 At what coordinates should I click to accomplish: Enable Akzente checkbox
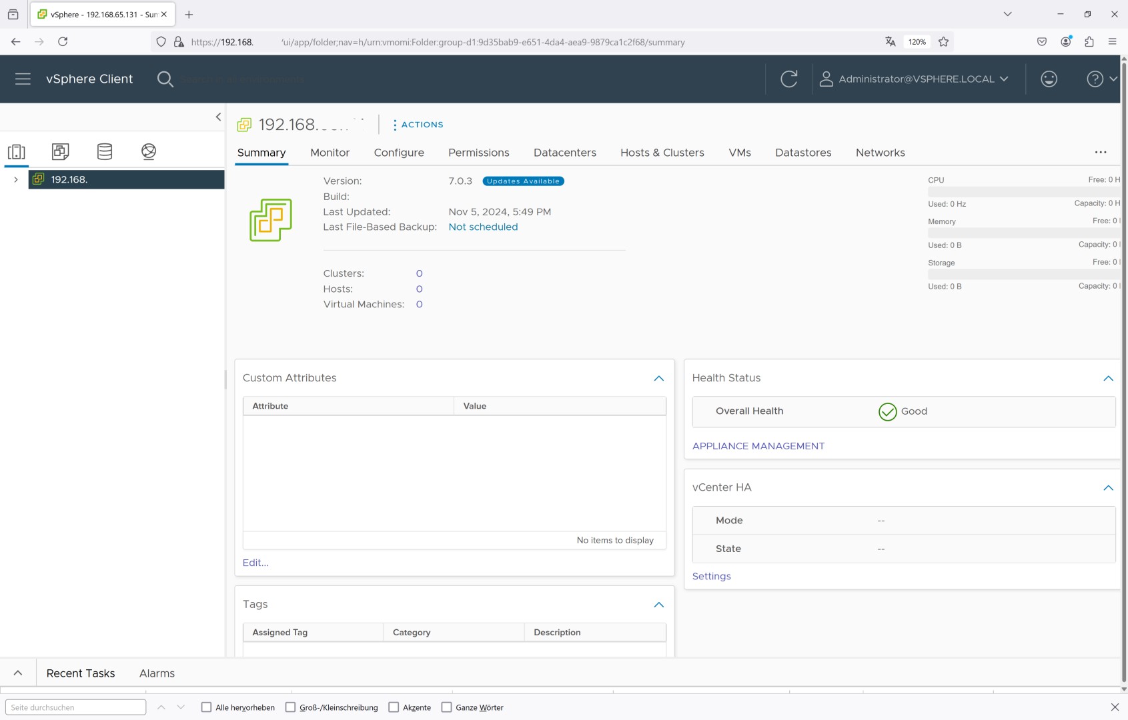394,707
